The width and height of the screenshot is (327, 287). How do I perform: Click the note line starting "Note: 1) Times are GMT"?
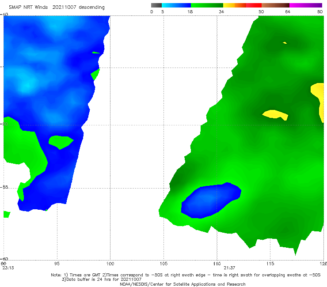click(186, 275)
